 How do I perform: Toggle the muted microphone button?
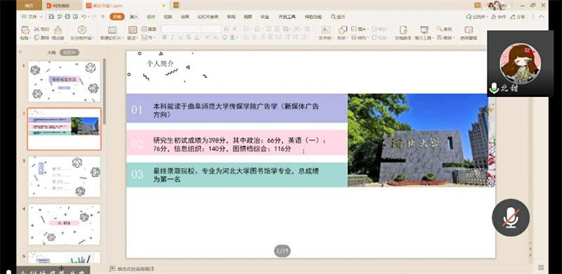click(x=511, y=217)
